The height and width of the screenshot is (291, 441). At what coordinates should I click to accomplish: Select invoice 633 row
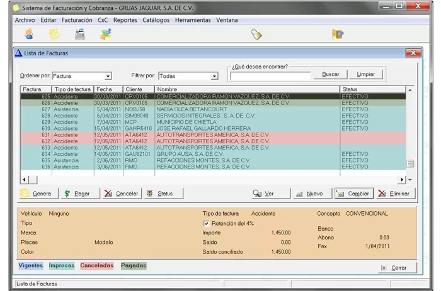[x=213, y=148]
